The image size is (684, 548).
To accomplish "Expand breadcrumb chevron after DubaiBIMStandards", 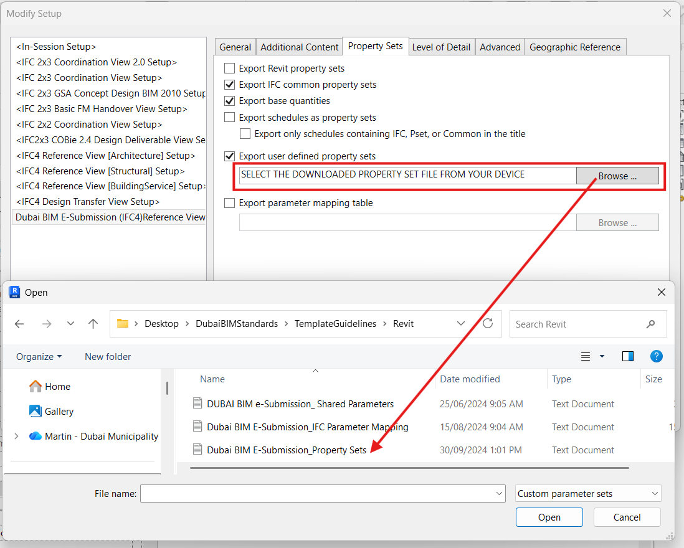I will 286,323.
